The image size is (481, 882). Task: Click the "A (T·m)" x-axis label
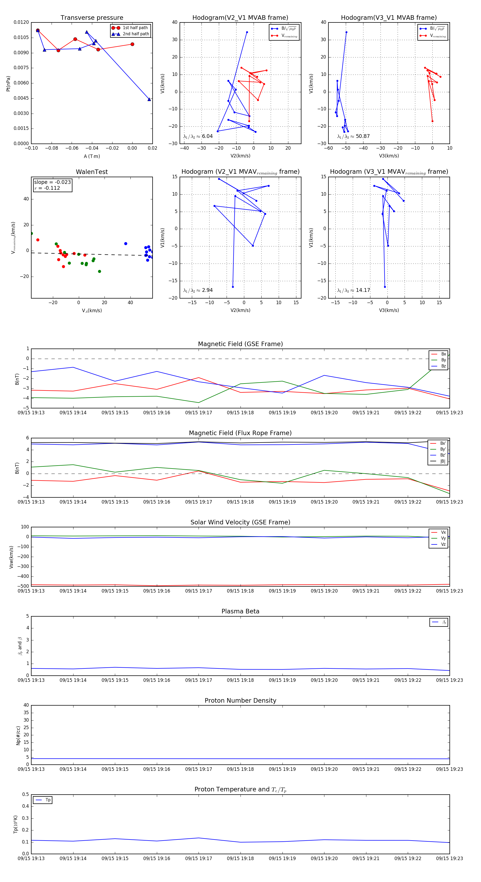click(92, 156)
